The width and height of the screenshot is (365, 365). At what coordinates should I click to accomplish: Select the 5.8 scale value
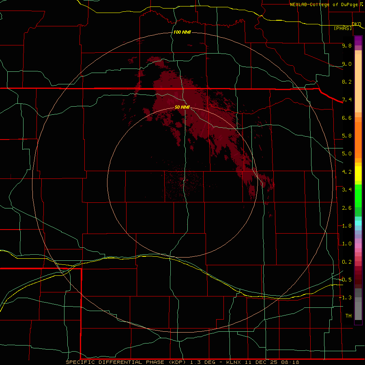click(347, 136)
